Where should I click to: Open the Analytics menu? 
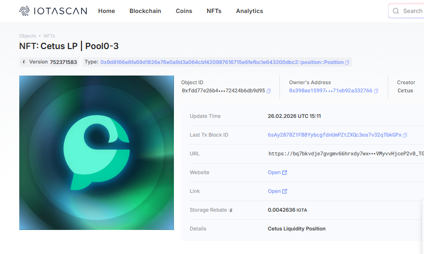tap(249, 11)
